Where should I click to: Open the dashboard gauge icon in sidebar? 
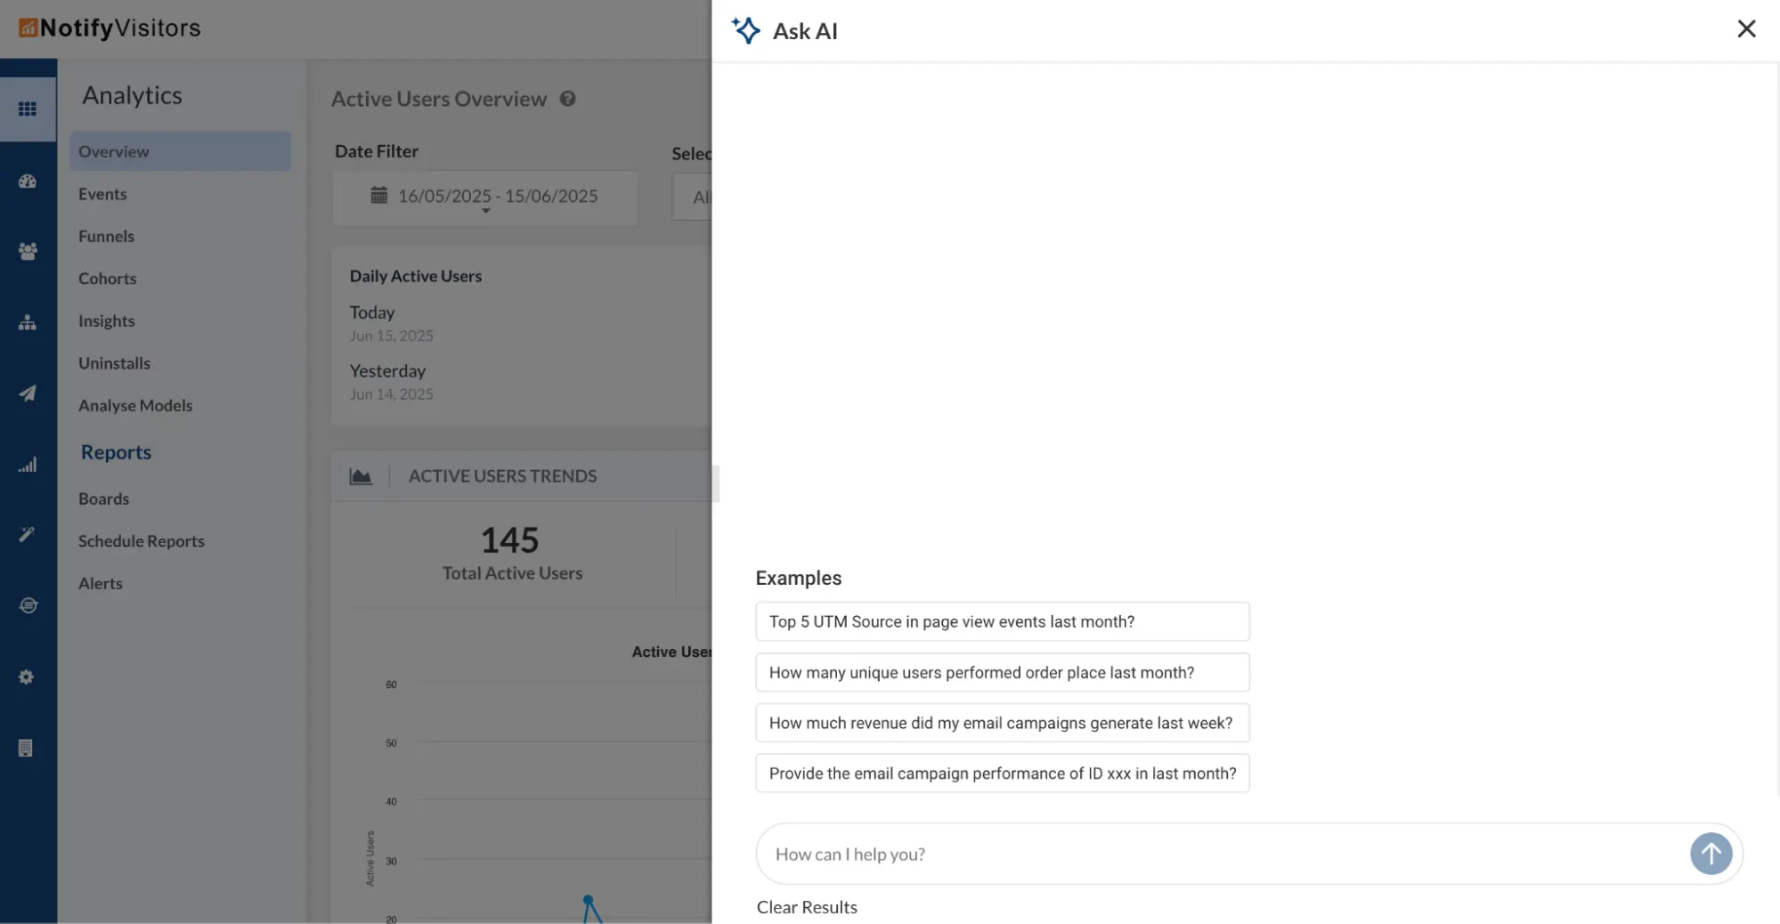(28, 182)
